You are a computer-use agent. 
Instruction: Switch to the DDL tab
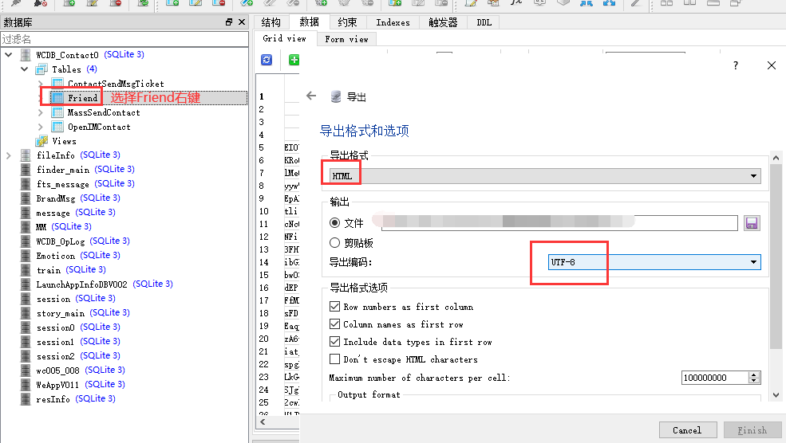tap(484, 22)
